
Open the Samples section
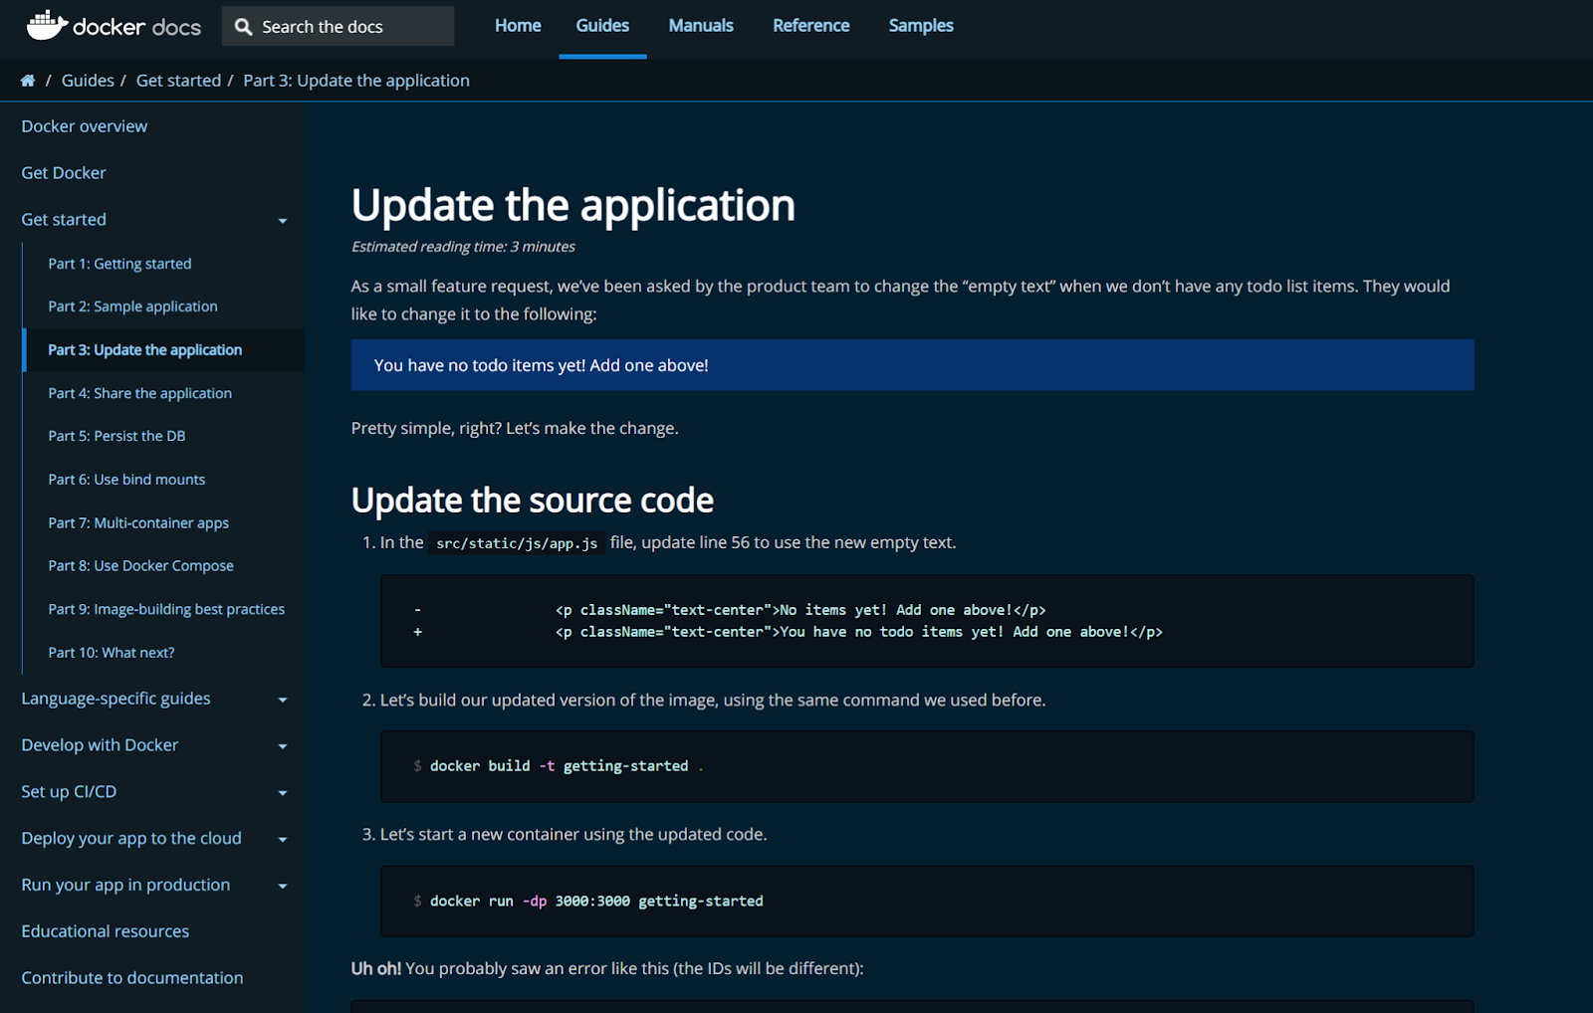(x=920, y=25)
